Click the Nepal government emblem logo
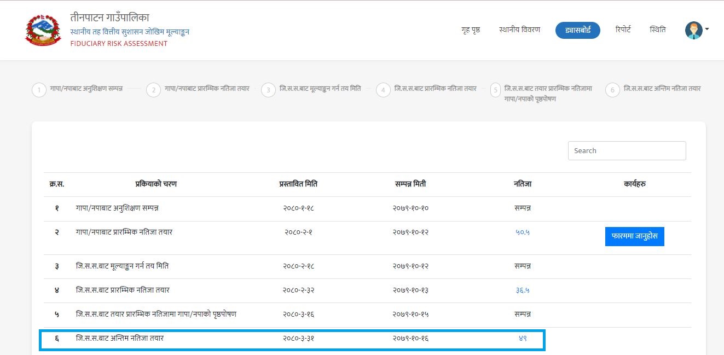The width and height of the screenshot is (724, 355). pyautogui.click(x=44, y=30)
